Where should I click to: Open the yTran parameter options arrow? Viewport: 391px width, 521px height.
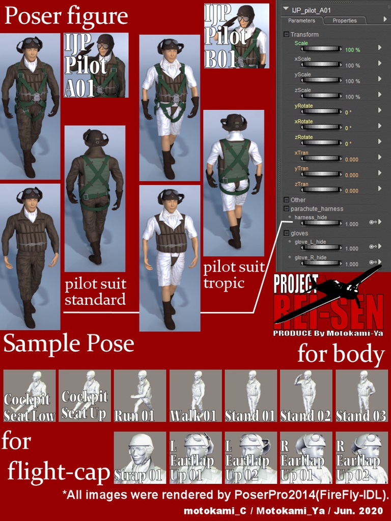380,173
